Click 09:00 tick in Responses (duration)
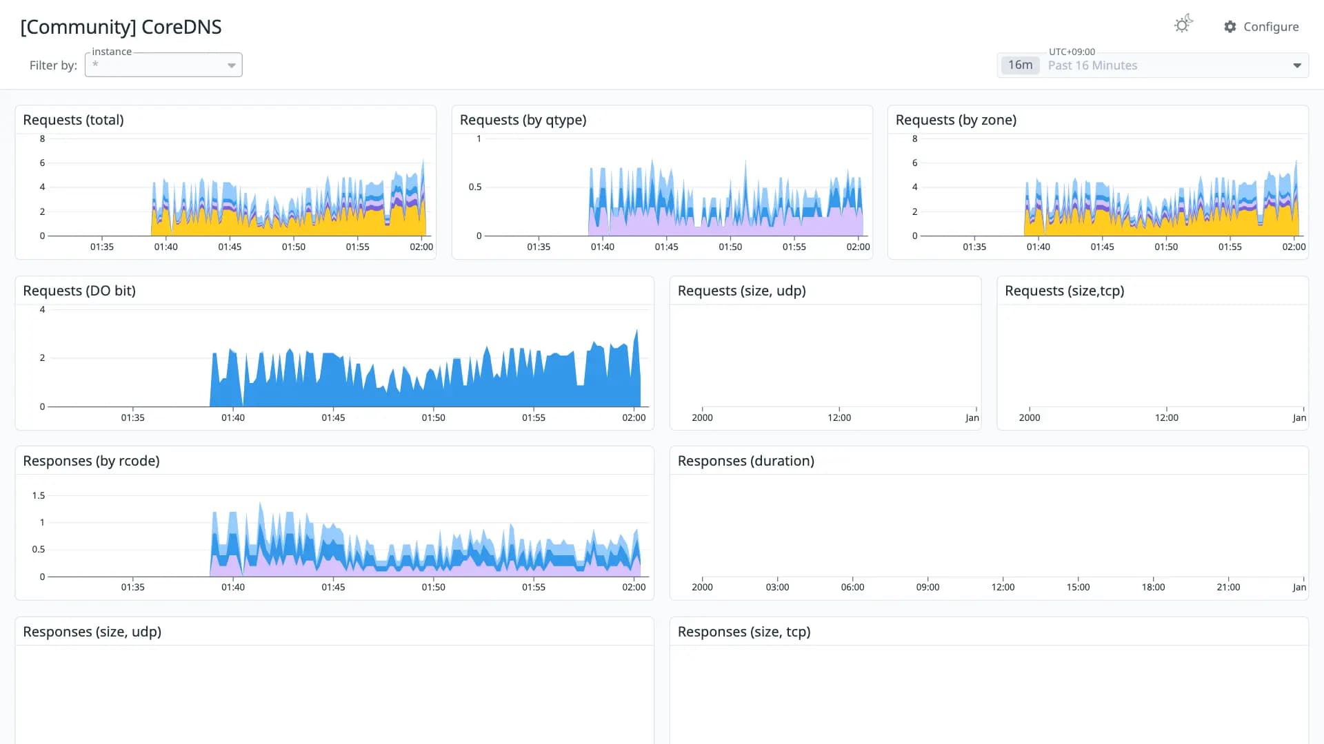Screen dimensions: 1324x744 [927, 587]
